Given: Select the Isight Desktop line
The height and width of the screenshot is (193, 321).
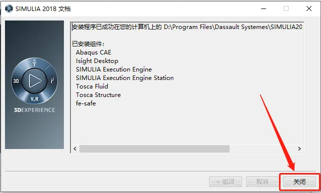Looking at the screenshot, I should click(x=97, y=61).
